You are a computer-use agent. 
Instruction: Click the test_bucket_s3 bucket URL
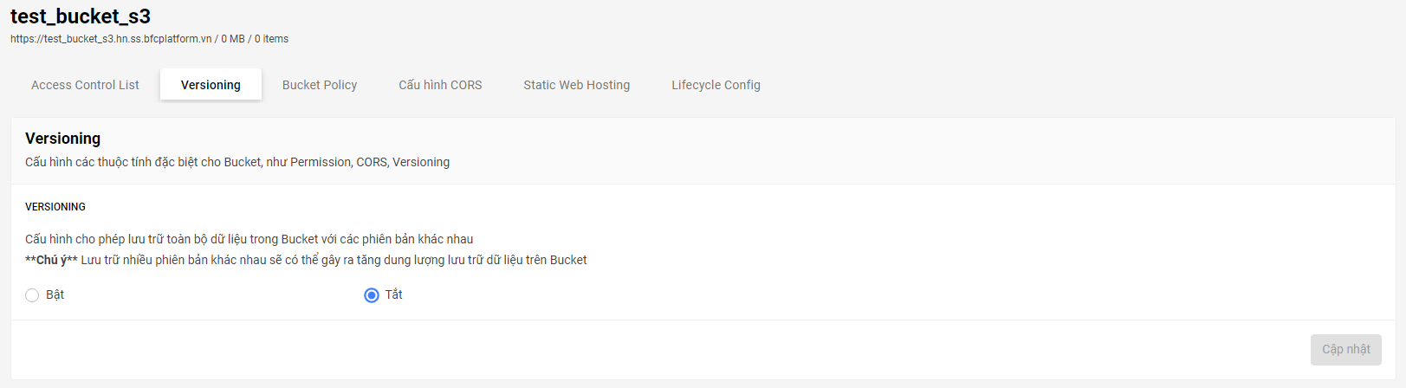coord(111,39)
